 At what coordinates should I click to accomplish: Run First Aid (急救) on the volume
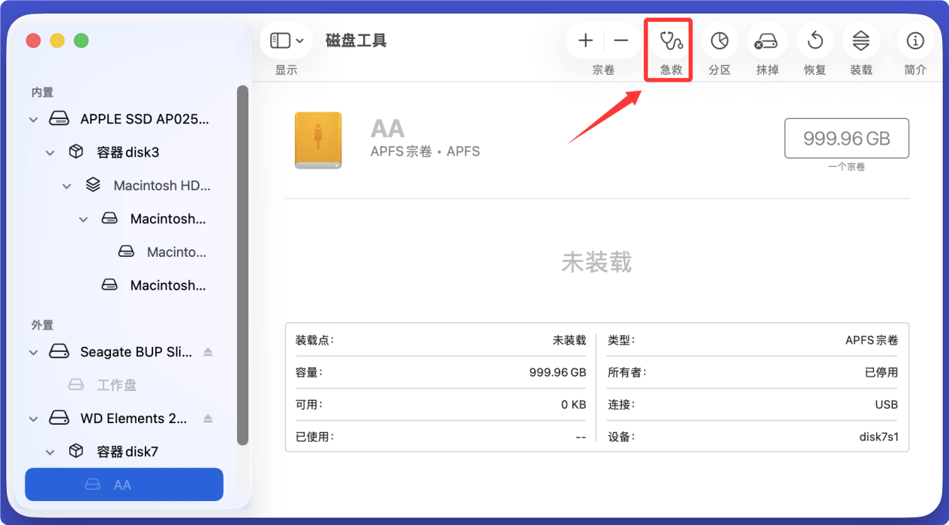pyautogui.click(x=668, y=41)
